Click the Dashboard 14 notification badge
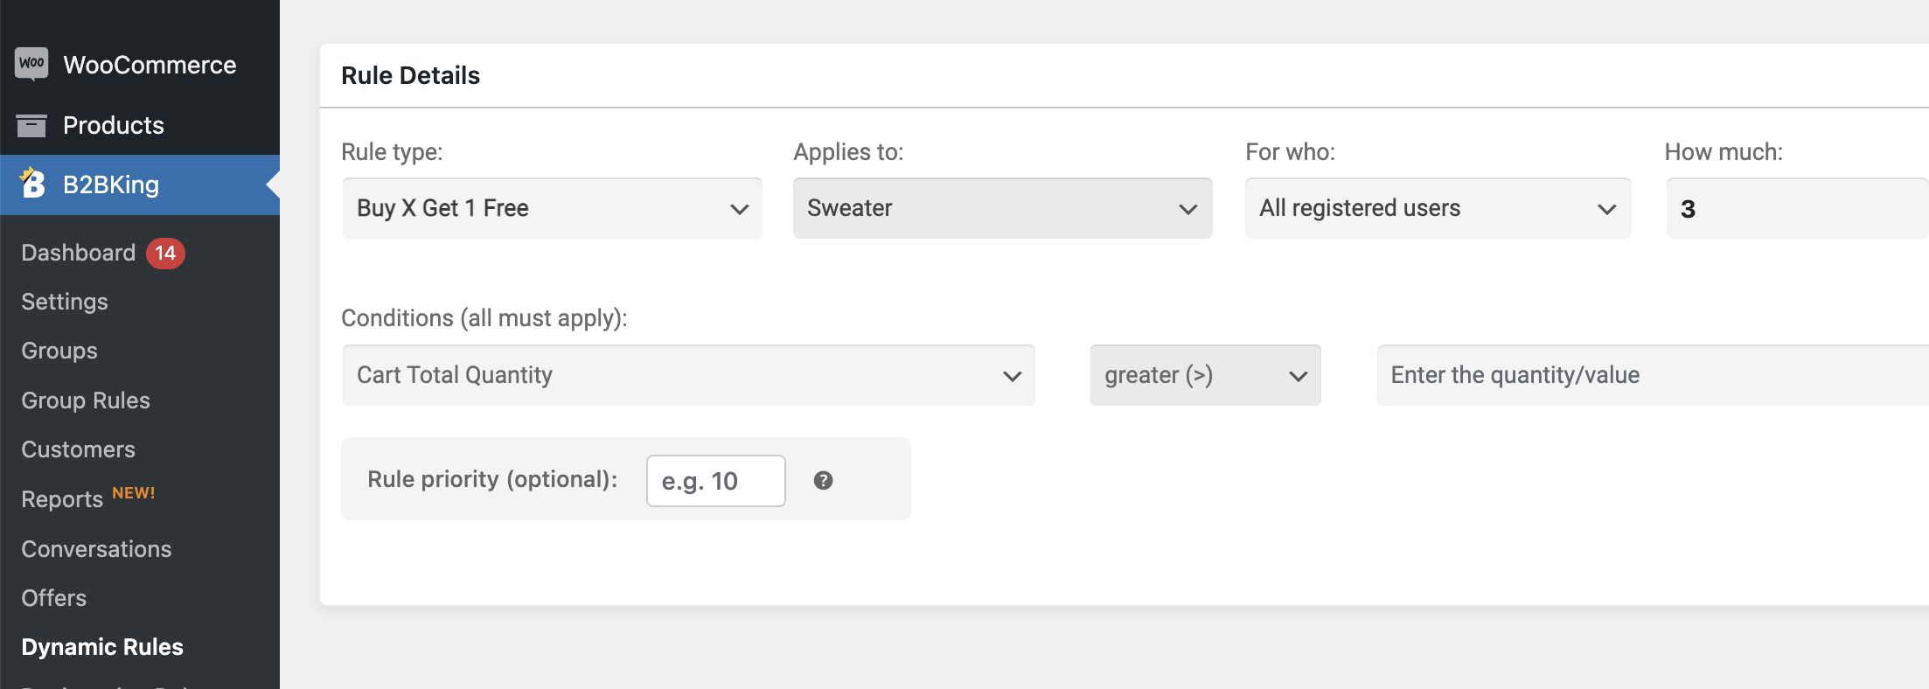 click(x=165, y=254)
